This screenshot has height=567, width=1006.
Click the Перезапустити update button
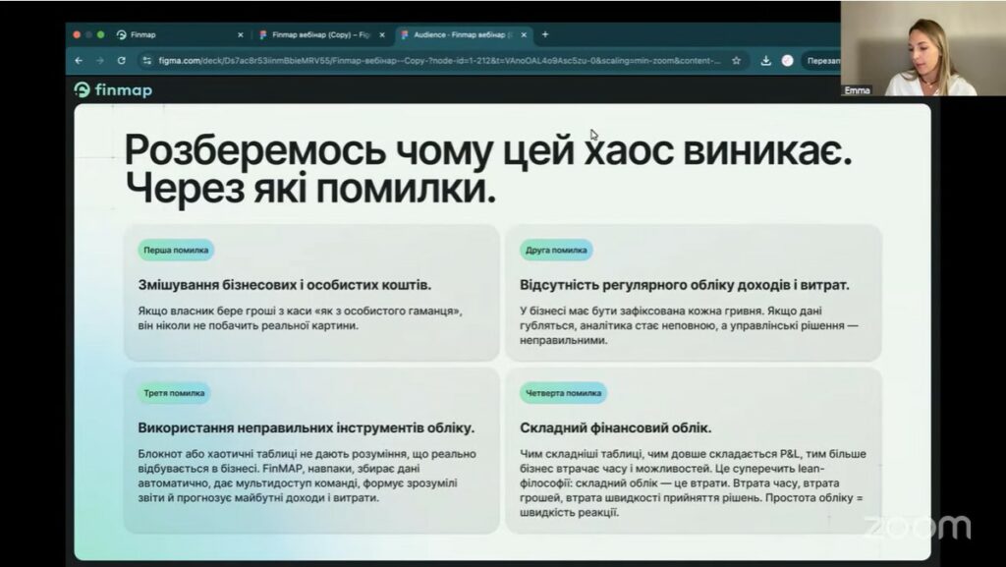pos(820,60)
